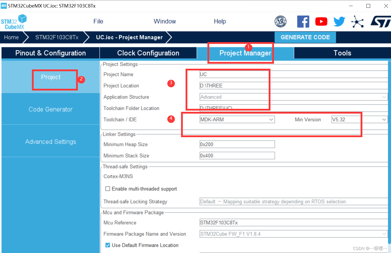
Task: Click the Linker Settings heading
Action: [x=119, y=134]
